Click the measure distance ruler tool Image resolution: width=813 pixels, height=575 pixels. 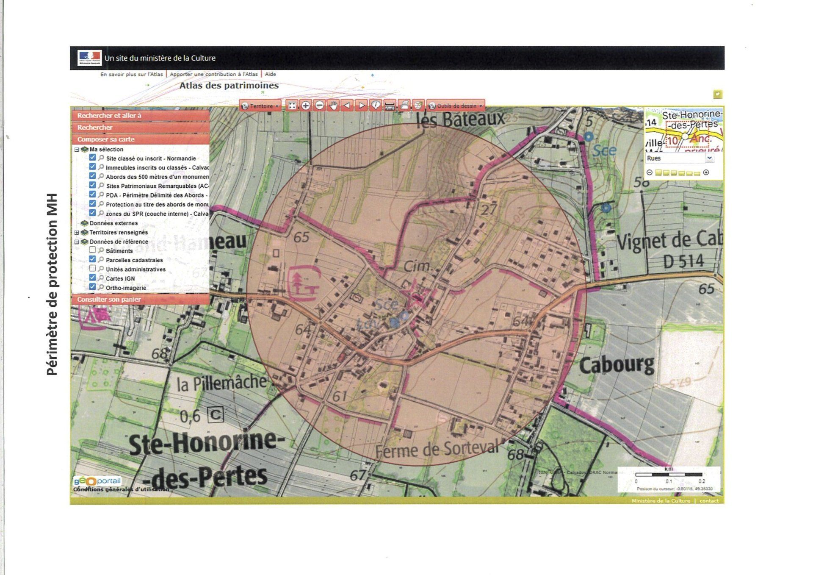click(x=390, y=106)
